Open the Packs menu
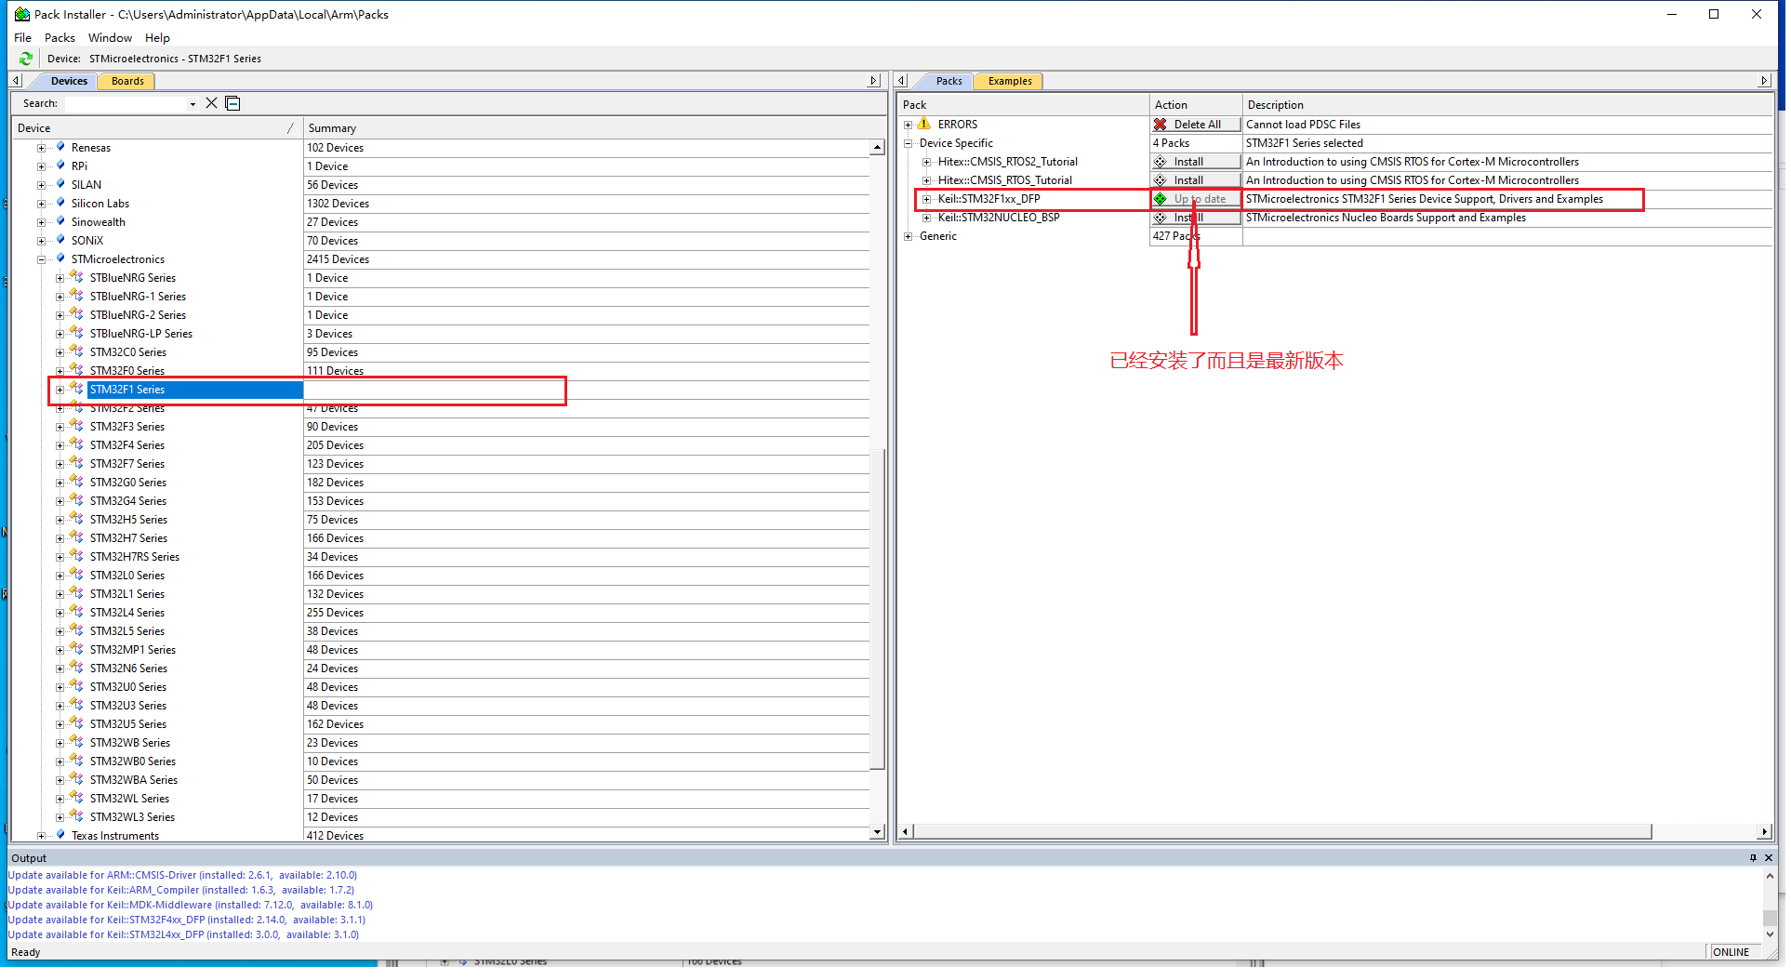Image resolution: width=1791 pixels, height=980 pixels. tap(60, 38)
